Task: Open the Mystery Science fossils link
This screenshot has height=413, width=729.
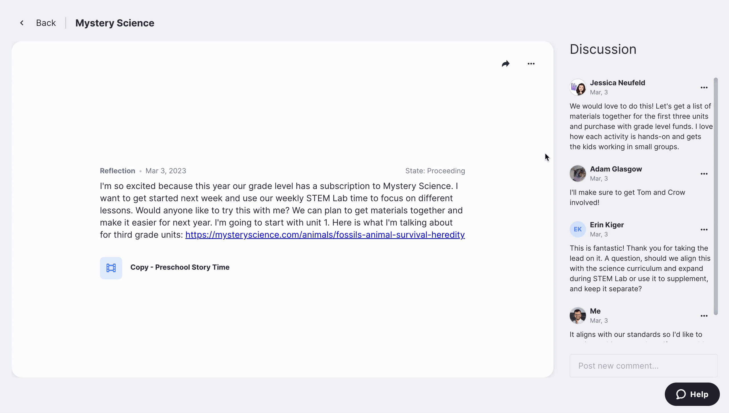Action: tap(325, 235)
